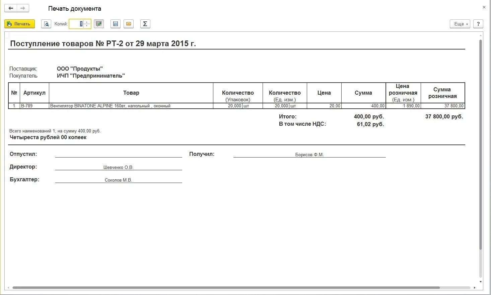Select the VAT amount 61,02 руб.
The image size is (491, 295).
[x=370, y=124]
